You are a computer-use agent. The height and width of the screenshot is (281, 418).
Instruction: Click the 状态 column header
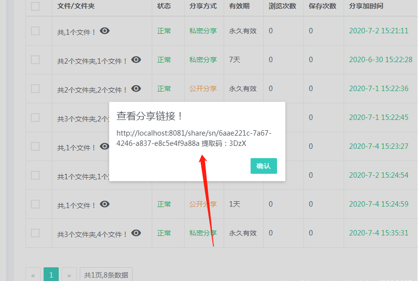[164, 6]
